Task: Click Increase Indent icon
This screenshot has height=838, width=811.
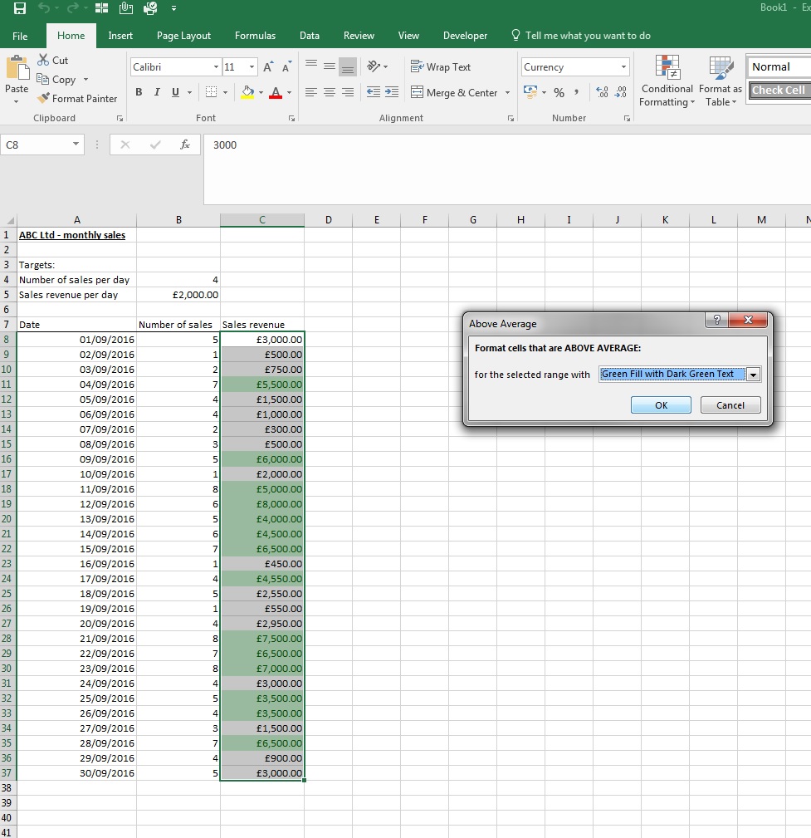Action: tap(392, 92)
